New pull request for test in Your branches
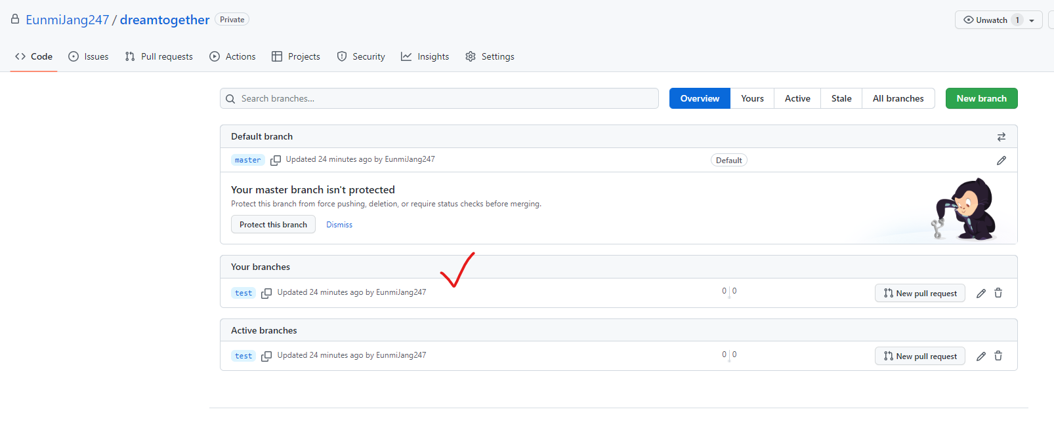Screen dimensions: 1054x422 [x=920, y=293]
